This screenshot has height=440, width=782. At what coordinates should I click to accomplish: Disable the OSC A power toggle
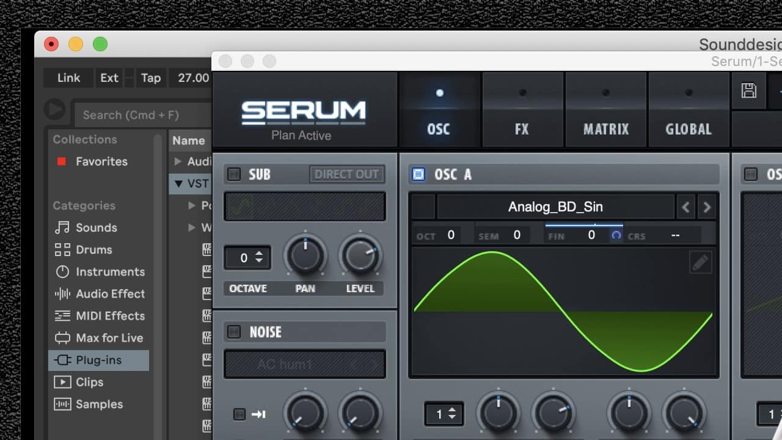pyautogui.click(x=418, y=174)
